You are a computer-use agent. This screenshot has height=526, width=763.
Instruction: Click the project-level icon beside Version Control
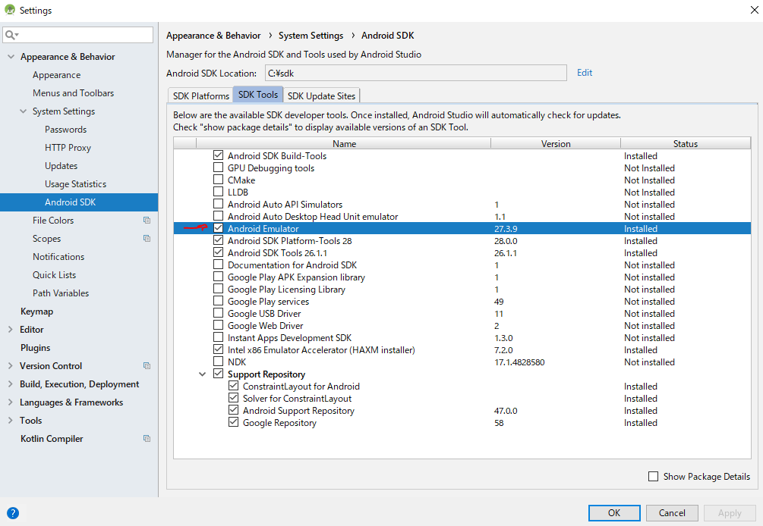pos(147,366)
